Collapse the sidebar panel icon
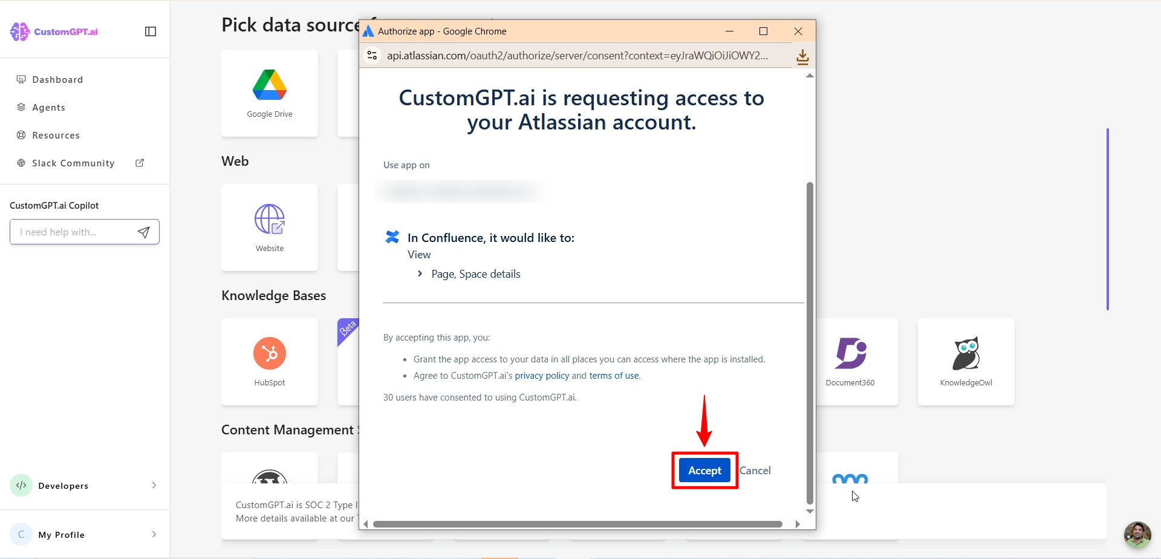Screen dimensions: 1161x559 151,31
